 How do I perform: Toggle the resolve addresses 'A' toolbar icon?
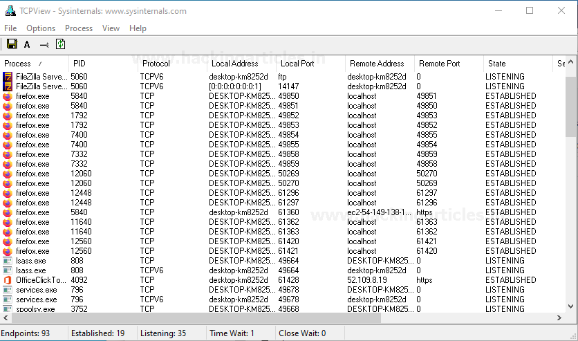(x=27, y=44)
